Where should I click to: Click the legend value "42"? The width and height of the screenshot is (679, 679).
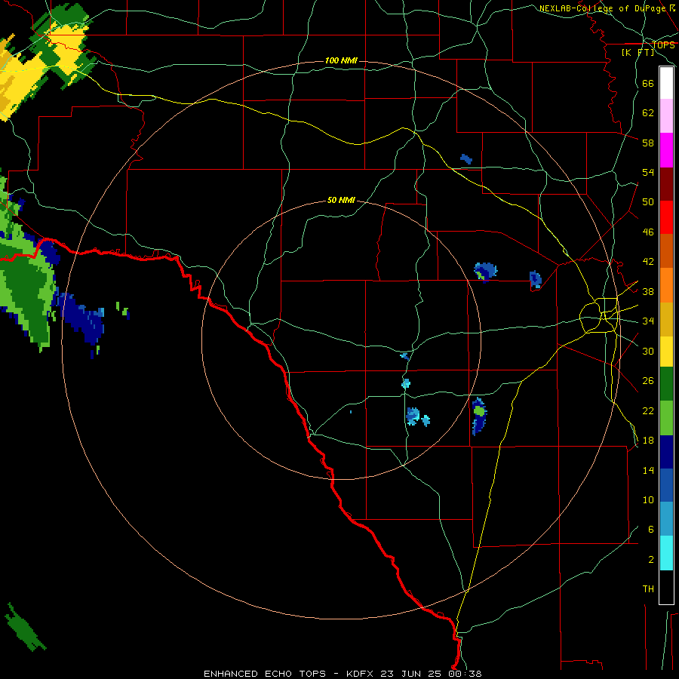click(x=648, y=262)
